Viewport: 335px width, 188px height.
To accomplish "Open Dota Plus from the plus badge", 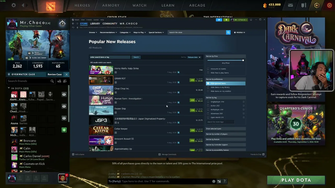I will click(317, 5).
